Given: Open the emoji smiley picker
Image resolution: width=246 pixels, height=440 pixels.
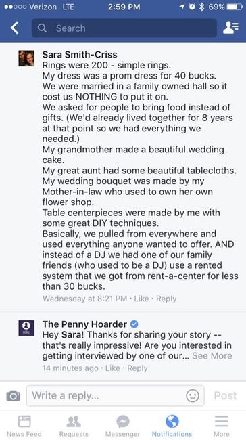Looking at the screenshot, I should [193, 396].
